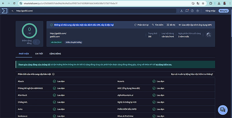Open the floating chat bubble button
Screen dimensions: 232x118
click(x=223, y=110)
